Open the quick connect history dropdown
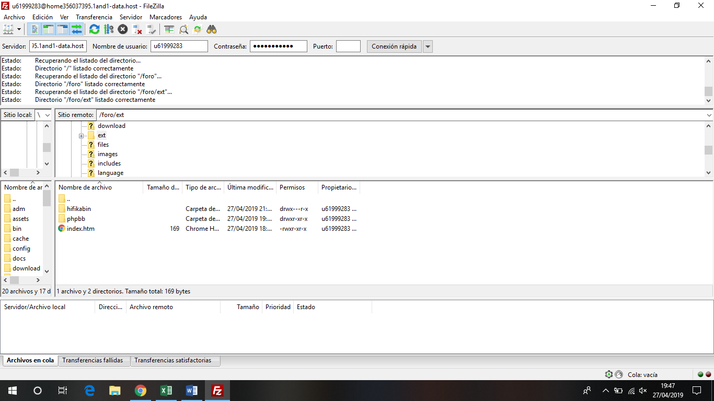The height and width of the screenshot is (401, 714). (428, 46)
